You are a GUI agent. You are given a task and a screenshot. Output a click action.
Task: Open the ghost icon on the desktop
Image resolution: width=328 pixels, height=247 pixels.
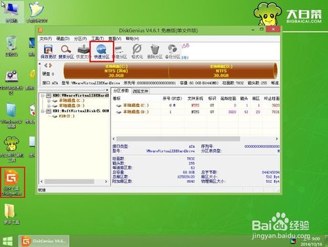tap(37, 12)
